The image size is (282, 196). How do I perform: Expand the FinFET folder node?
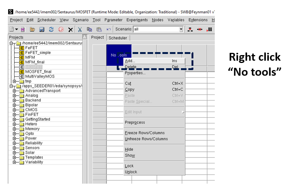[15, 115]
